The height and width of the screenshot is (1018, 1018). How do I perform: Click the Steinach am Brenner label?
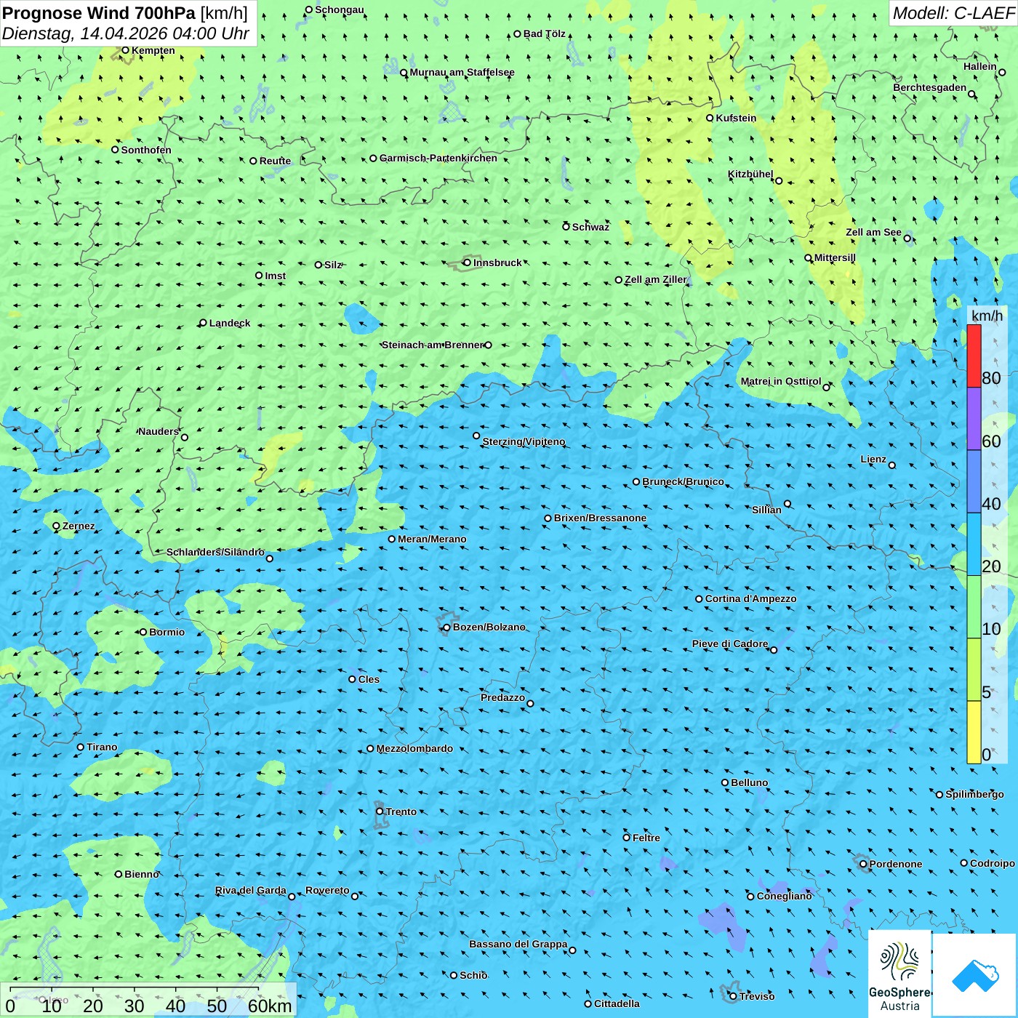432,345
